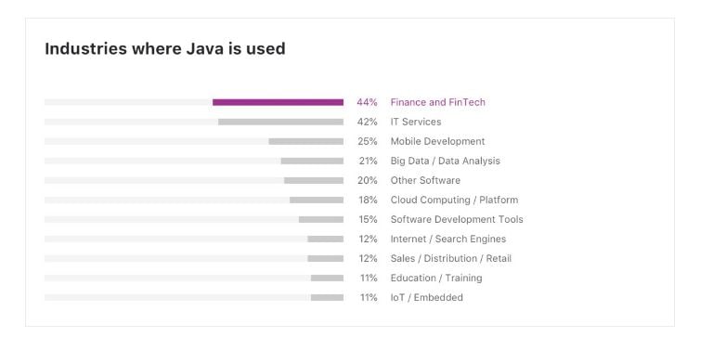Click the Education / Training label
The image size is (726, 350).
[436, 278]
